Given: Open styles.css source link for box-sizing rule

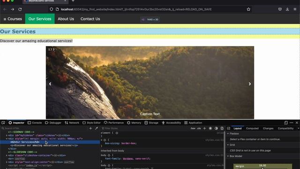Looking at the screenshot, I should (x=215, y=140).
